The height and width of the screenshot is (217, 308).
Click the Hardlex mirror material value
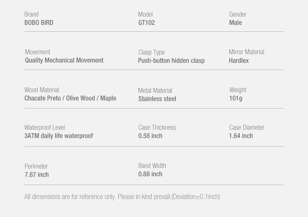239,60
